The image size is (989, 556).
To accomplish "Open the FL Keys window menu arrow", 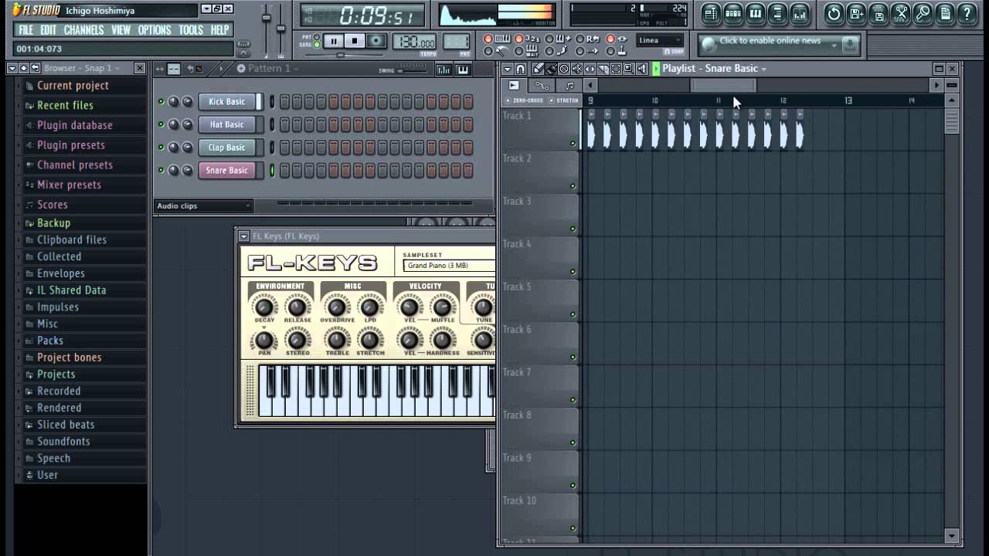I will pos(243,236).
